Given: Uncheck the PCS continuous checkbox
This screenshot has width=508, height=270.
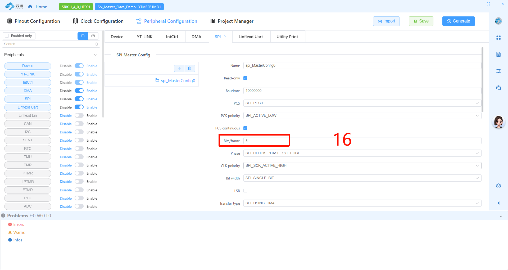Looking at the screenshot, I should [x=245, y=128].
